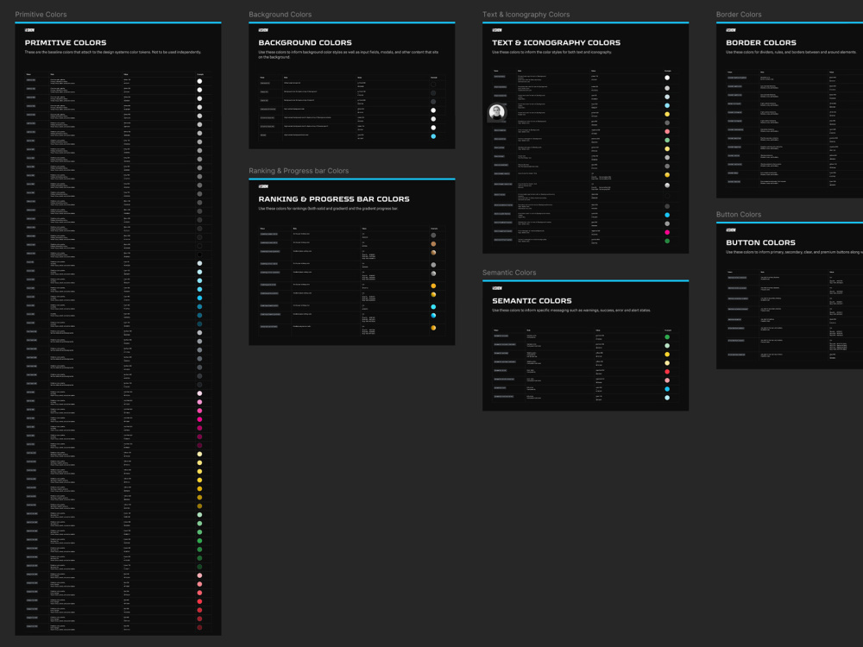863x647 pixels.
Task: Select the Ranking & Progress bar Colors frame label
Action: coord(299,171)
